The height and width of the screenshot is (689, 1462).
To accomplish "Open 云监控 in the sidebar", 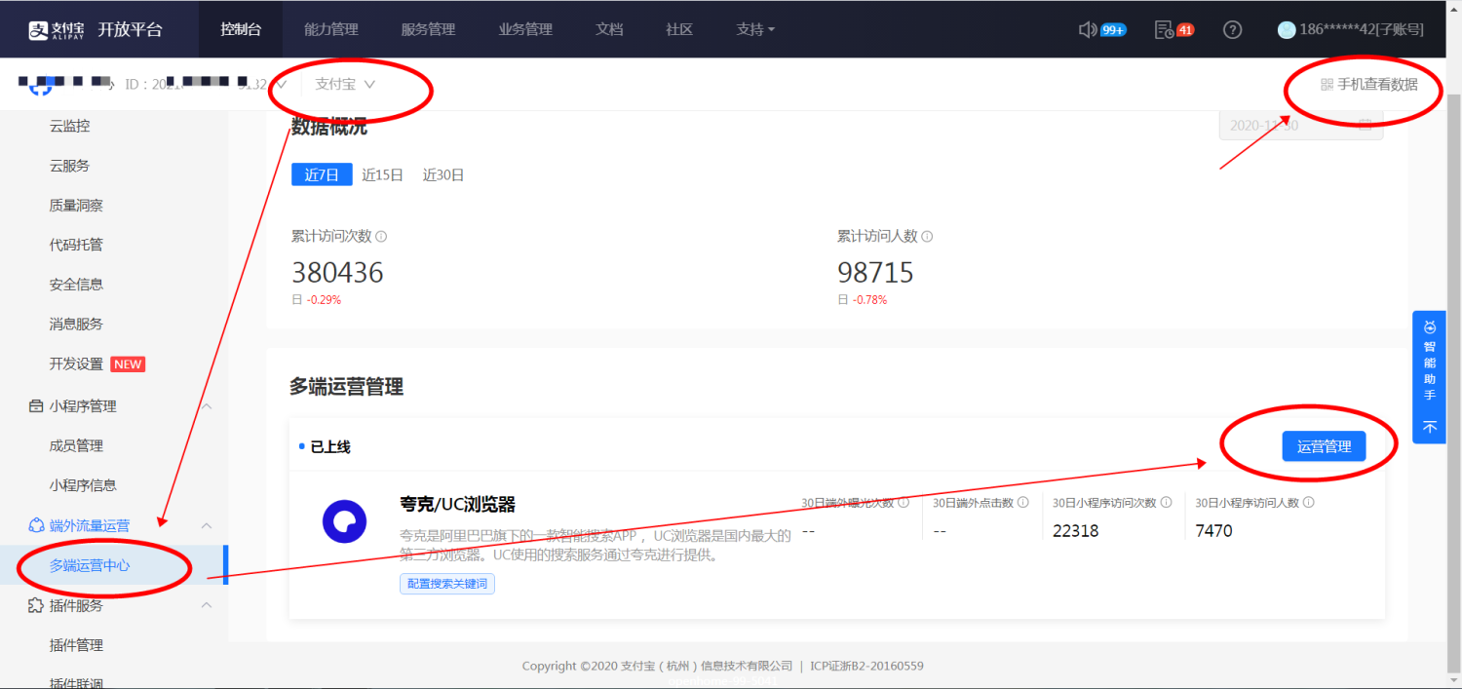I will (x=69, y=126).
